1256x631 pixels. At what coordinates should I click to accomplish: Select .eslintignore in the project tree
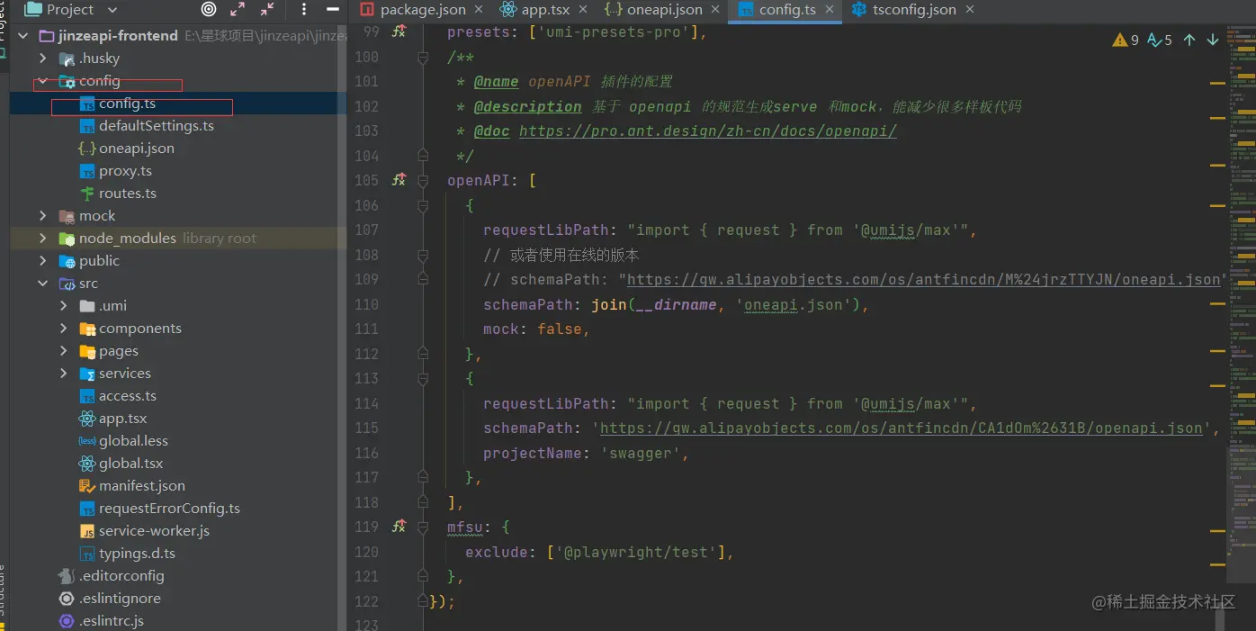tap(120, 599)
